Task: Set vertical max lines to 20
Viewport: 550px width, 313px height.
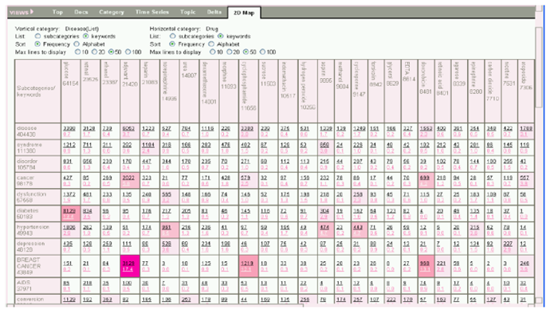Action: pyautogui.click(x=94, y=52)
